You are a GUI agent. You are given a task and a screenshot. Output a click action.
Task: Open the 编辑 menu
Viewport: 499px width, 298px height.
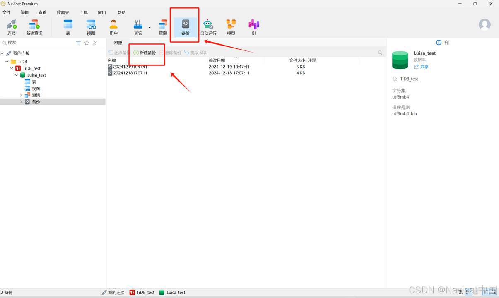click(24, 13)
